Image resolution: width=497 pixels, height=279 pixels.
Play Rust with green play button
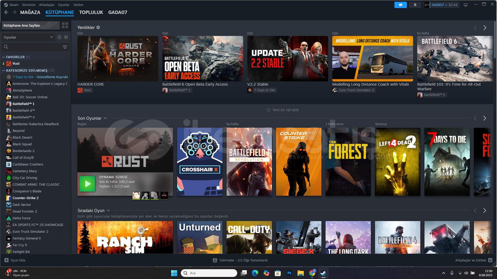point(87,184)
